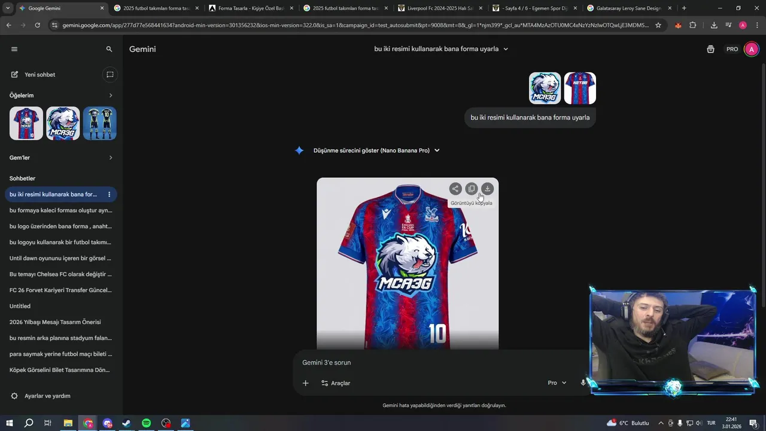Open Steam from the taskbar

(x=127, y=423)
